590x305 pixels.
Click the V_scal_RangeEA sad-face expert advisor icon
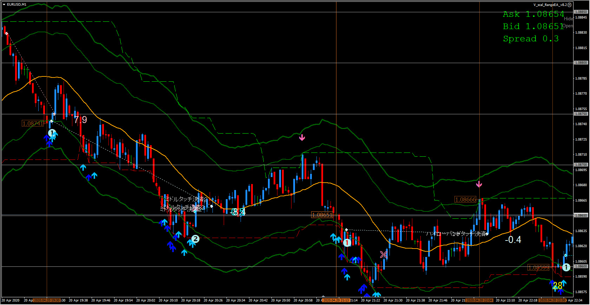tap(570, 5)
